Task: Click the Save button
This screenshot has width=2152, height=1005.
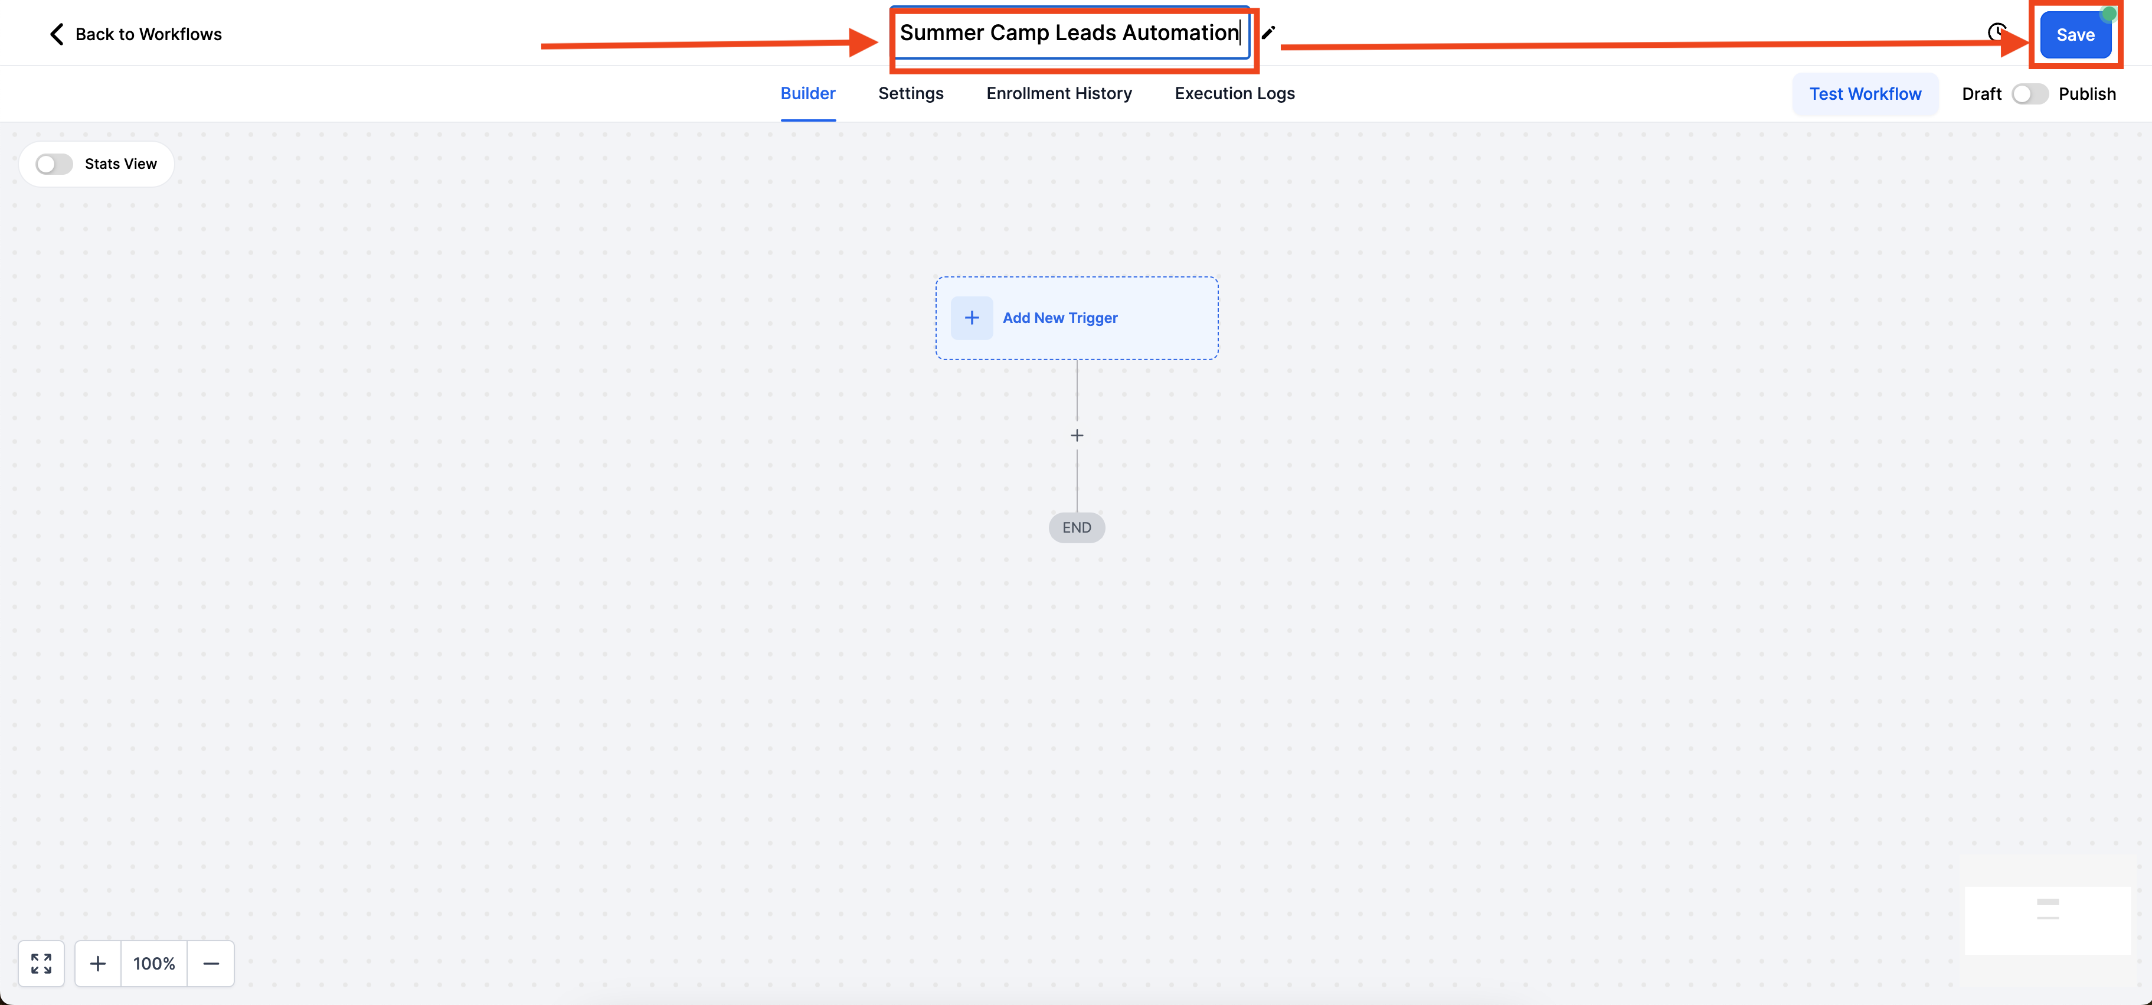Action: click(x=2075, y=35)
